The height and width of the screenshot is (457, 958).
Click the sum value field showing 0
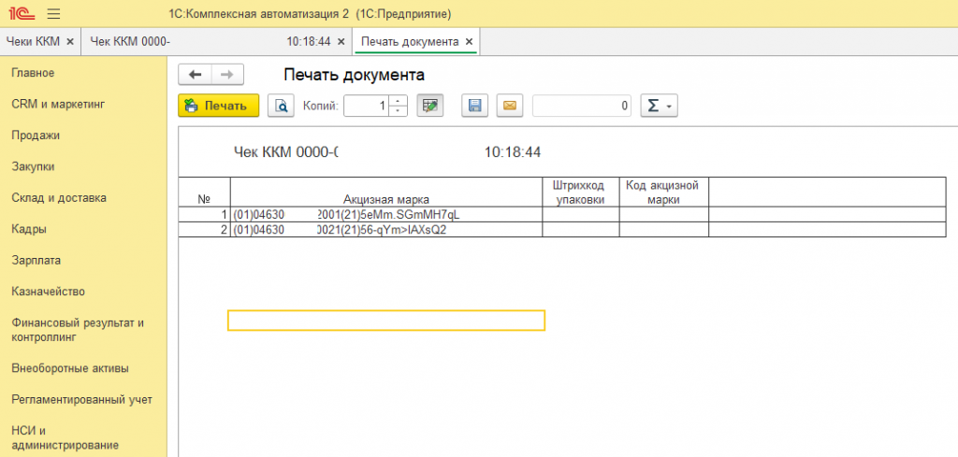[x=583, y=106]
